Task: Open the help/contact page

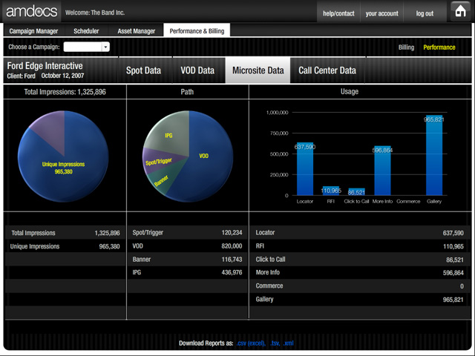Action: click(x=338, y=13)
